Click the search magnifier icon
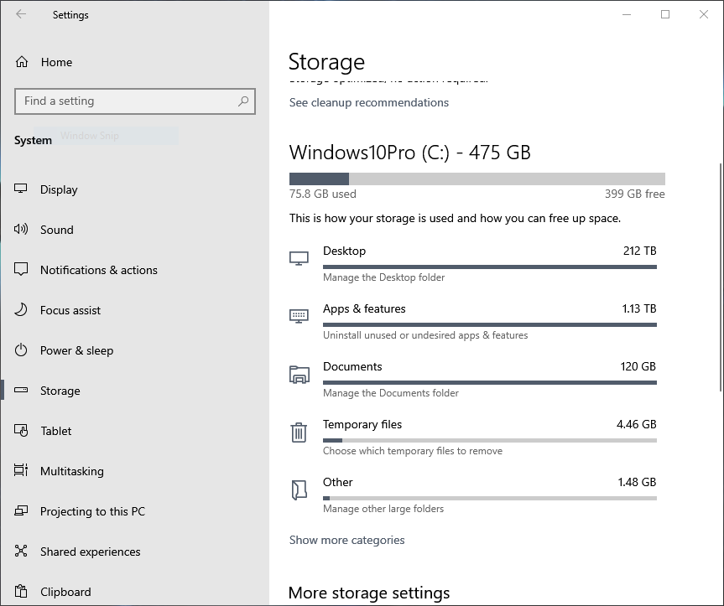Screen dimensions: 724x606 pyautogui.click(x=243, y=101)
